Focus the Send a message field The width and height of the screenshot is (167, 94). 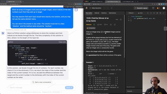click(37, 88)
